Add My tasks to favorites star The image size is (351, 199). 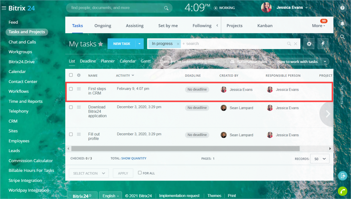(x=101, y=44)
